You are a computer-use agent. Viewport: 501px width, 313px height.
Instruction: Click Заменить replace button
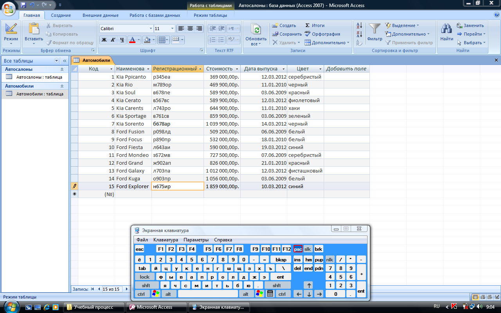coord(470,25)
